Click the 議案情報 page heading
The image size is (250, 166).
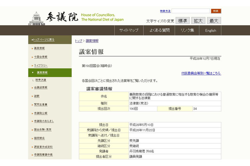click(91, 52)
